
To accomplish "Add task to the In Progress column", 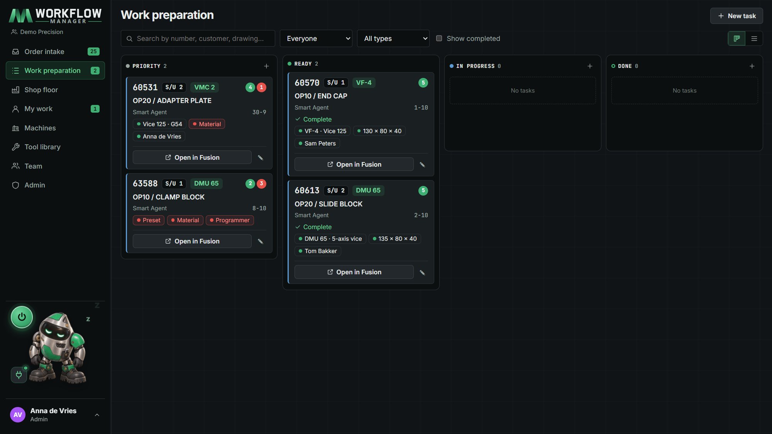I will (590, 66).
